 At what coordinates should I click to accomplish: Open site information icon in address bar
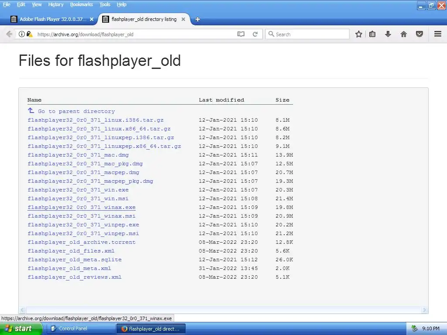[22, 34]
